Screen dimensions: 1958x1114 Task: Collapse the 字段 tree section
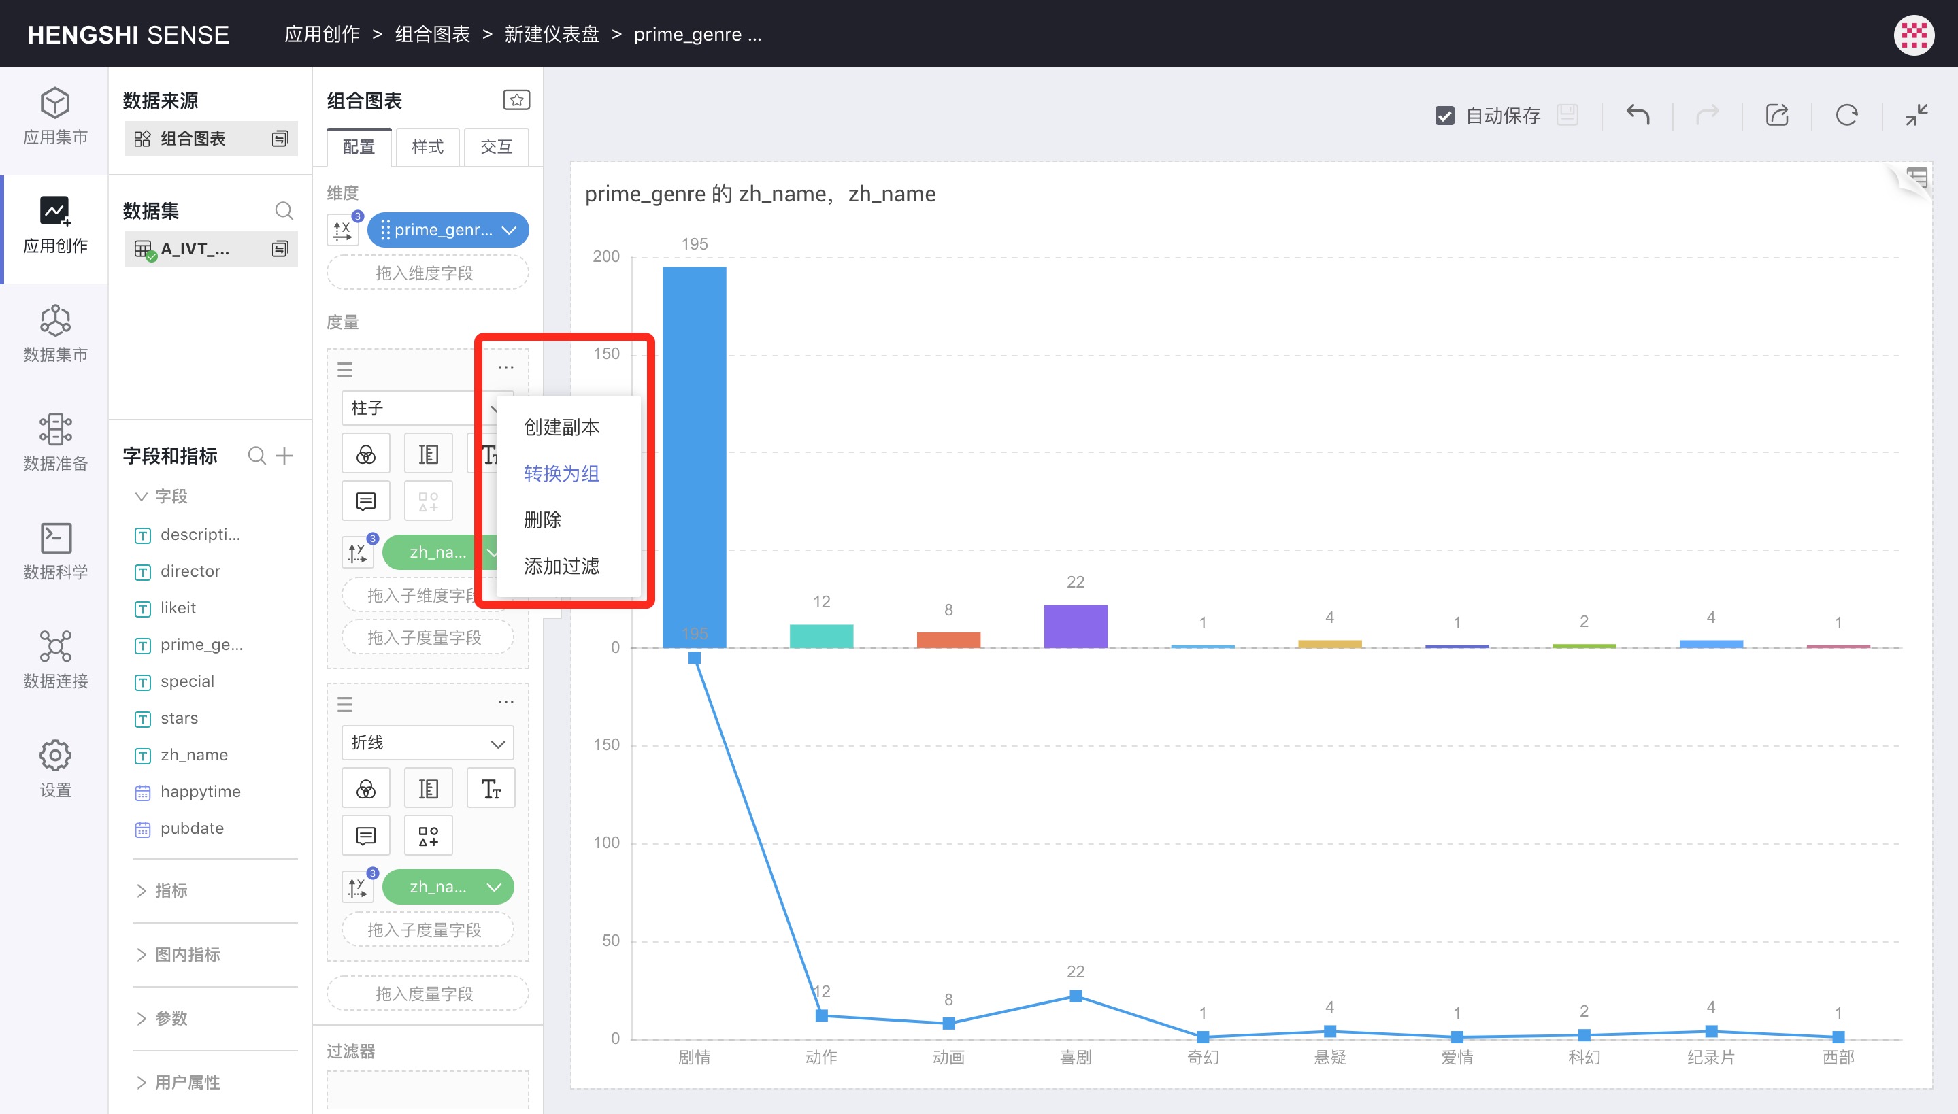click(141, 496)
